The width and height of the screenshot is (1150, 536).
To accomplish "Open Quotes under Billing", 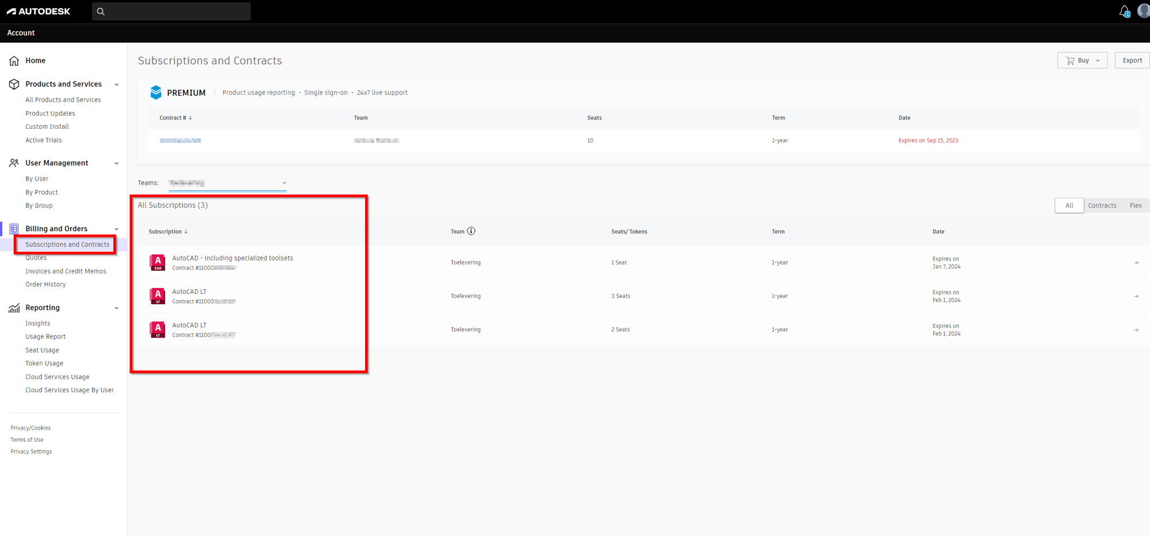I will tap(36, 258).
